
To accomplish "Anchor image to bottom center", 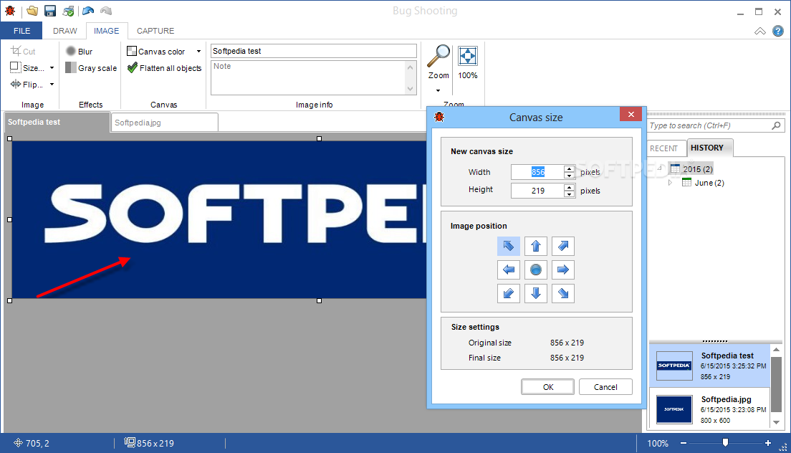I will 536,294.
